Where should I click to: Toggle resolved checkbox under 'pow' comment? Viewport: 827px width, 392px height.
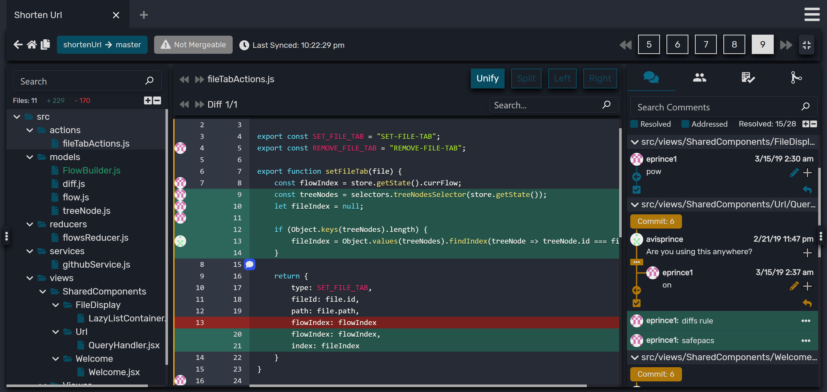(x=637, y=190)
